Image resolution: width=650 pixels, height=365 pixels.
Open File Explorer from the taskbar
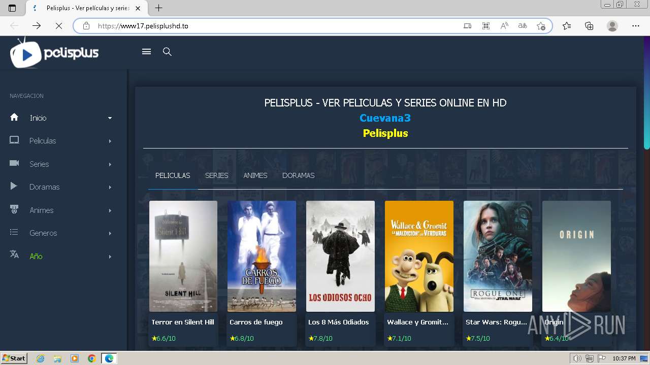pyautogui.click(x=57, y=358)
